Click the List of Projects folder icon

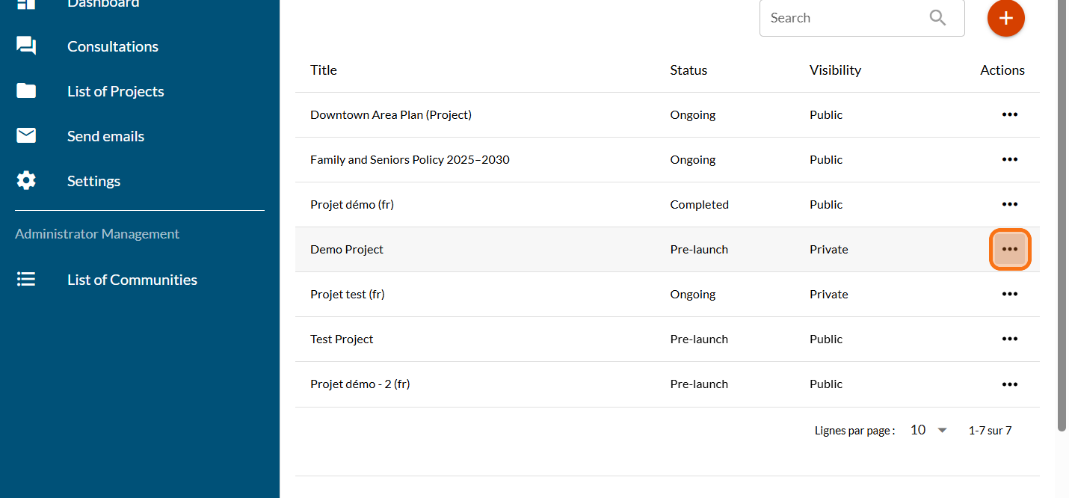(26, 91)
